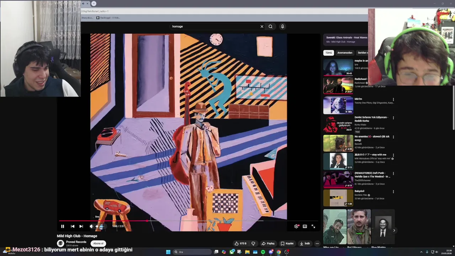Open more actions three-dot menu below video
This screenshot has height=256, width=455.
tap(317, 244)
